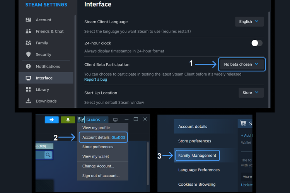Click the store search input field
290x193 pixels.
[40, 155]
